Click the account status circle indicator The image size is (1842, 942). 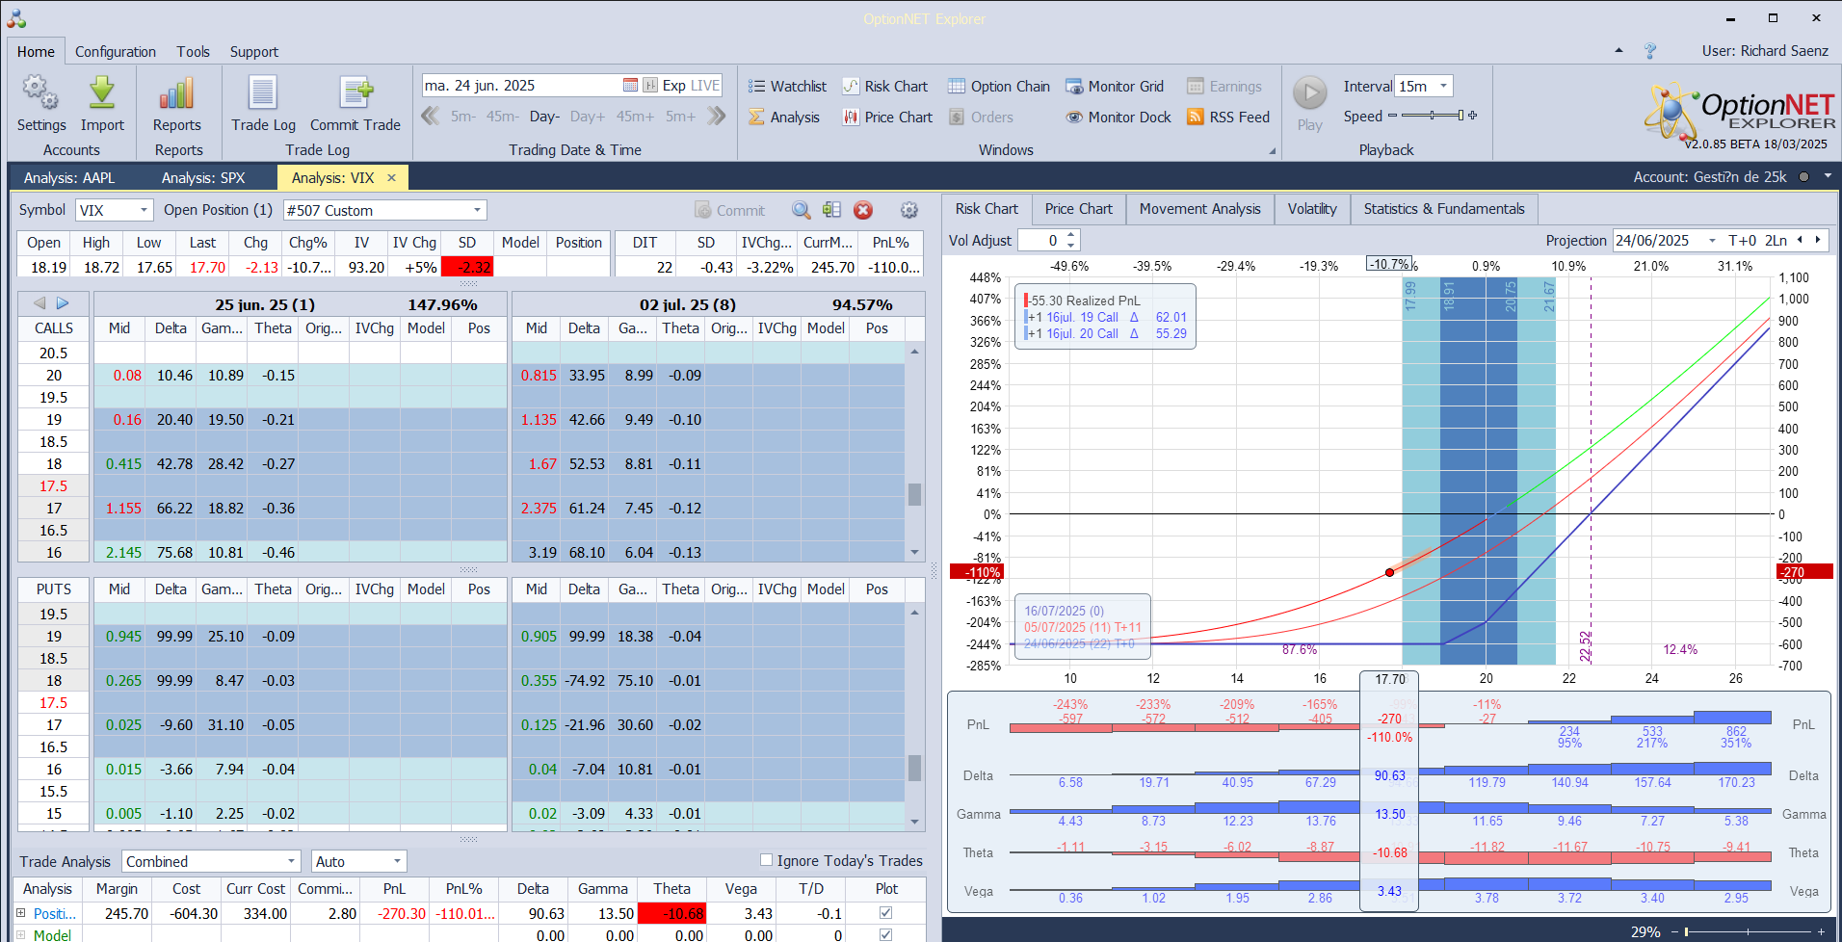1803,177
